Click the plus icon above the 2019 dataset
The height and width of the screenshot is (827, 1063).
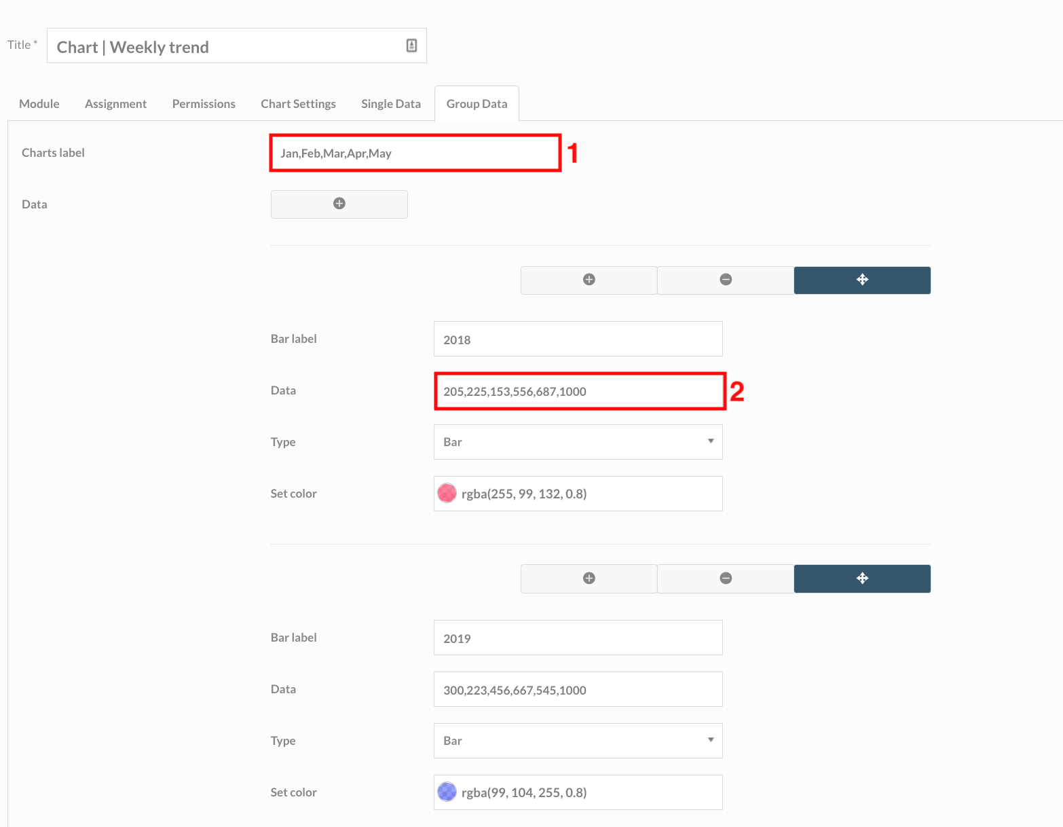point(588,578)
